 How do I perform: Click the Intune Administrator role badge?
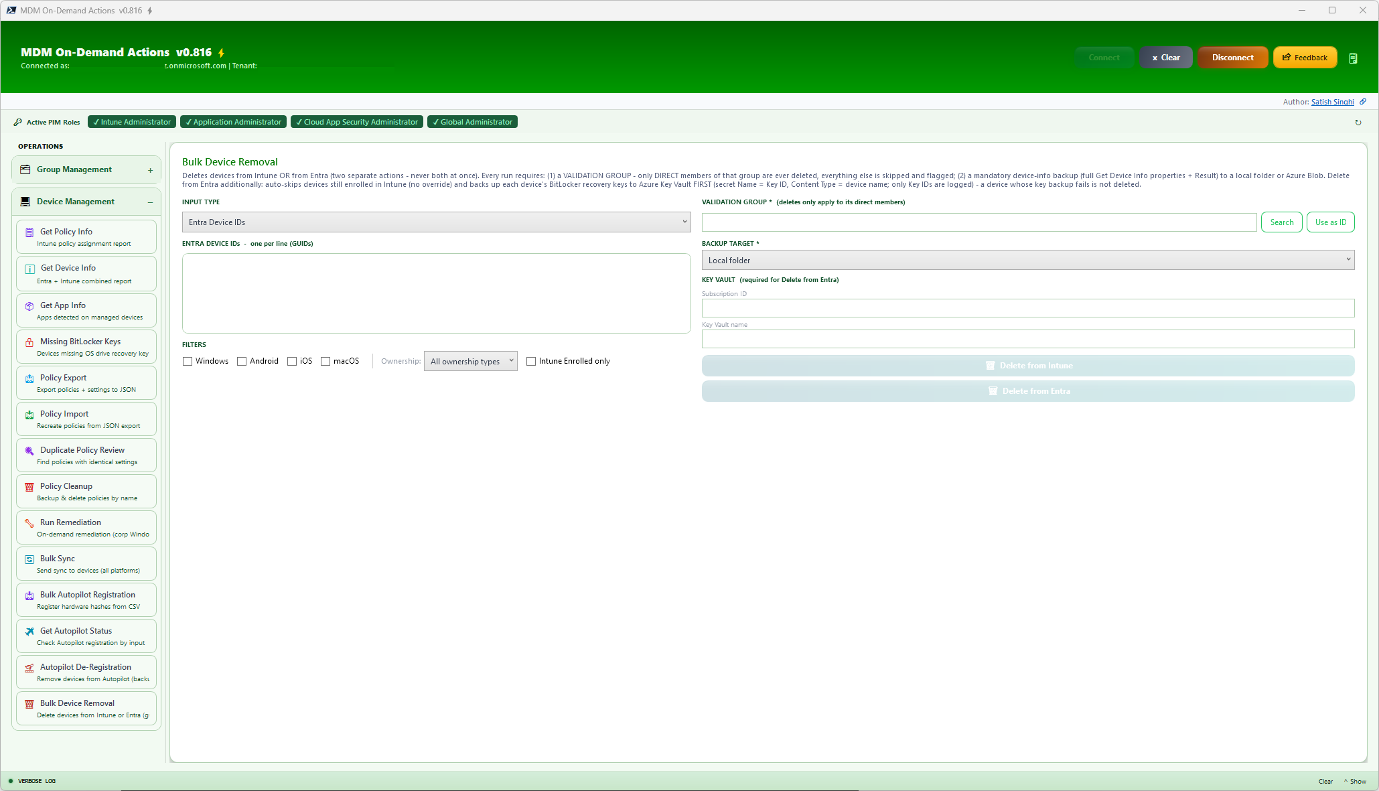click(x=132, y=122)
